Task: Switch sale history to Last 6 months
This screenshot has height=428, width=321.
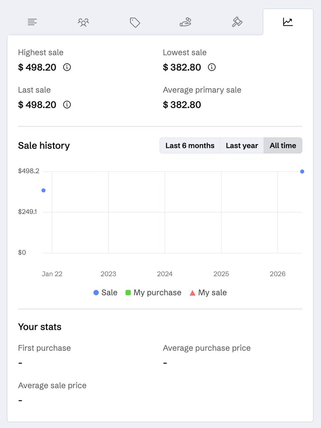Action: tap(190, 146)
